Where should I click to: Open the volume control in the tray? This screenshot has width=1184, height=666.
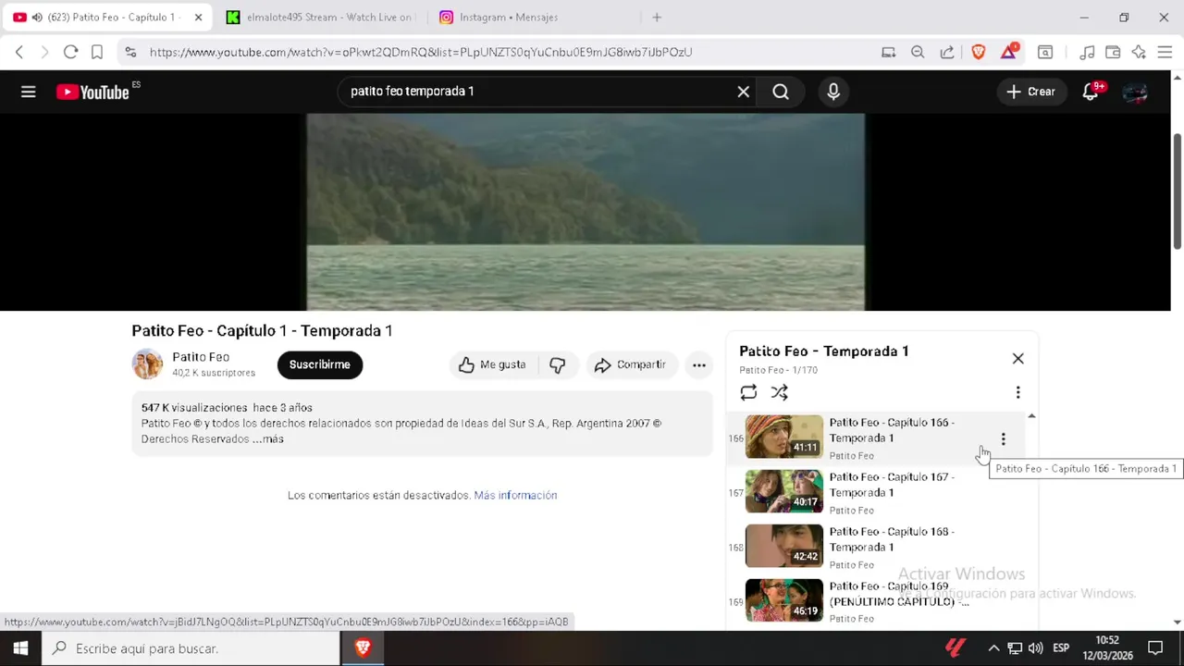pos(1035,648)
